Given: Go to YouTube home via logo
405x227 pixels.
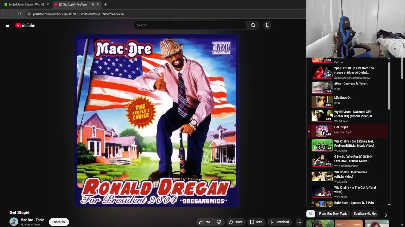Looking at the screenshot, I should coord(25,26).
